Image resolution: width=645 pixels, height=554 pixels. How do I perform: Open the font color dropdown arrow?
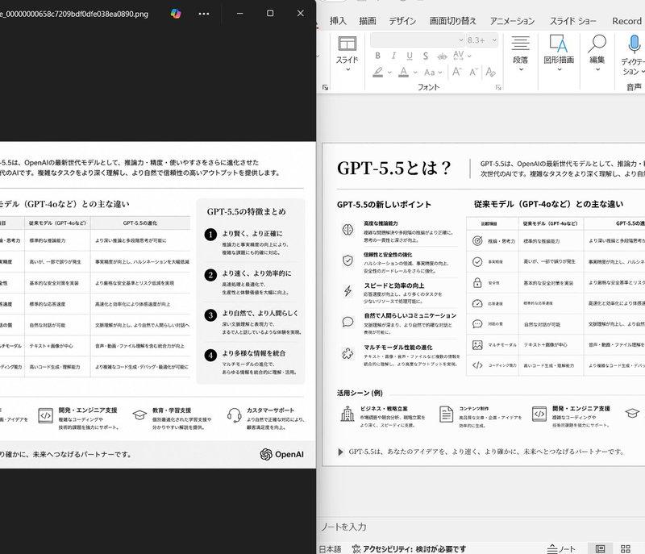tap(415, 73)
